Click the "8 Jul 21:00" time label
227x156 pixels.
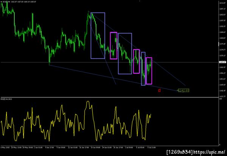152,147
